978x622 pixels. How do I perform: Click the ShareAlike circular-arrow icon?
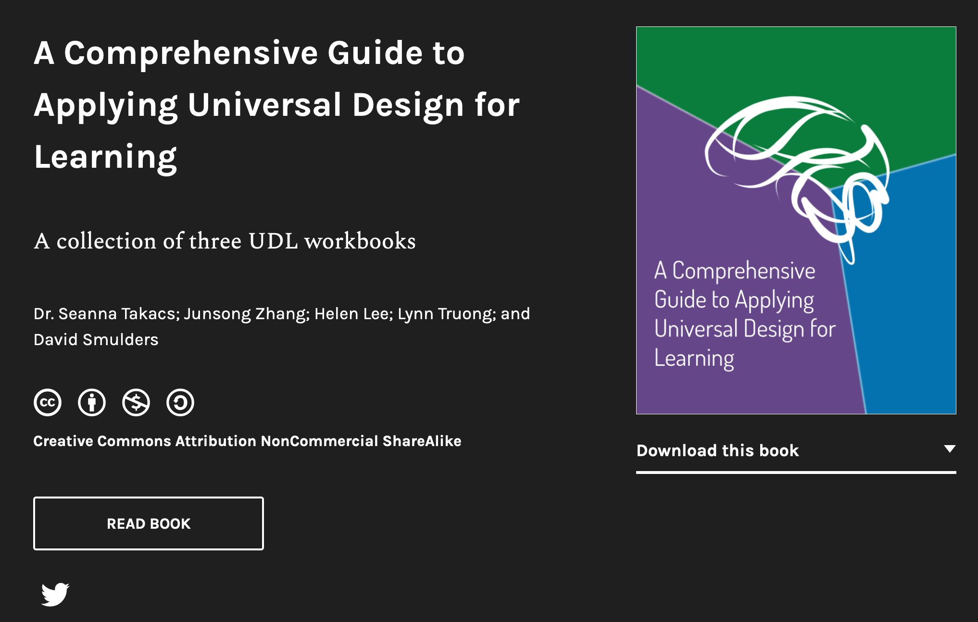180,403
